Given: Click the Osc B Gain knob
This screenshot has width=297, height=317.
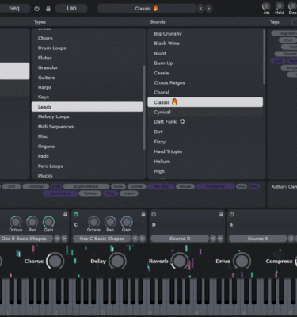Looking at the screenshot, I should (x=48, y=222).
